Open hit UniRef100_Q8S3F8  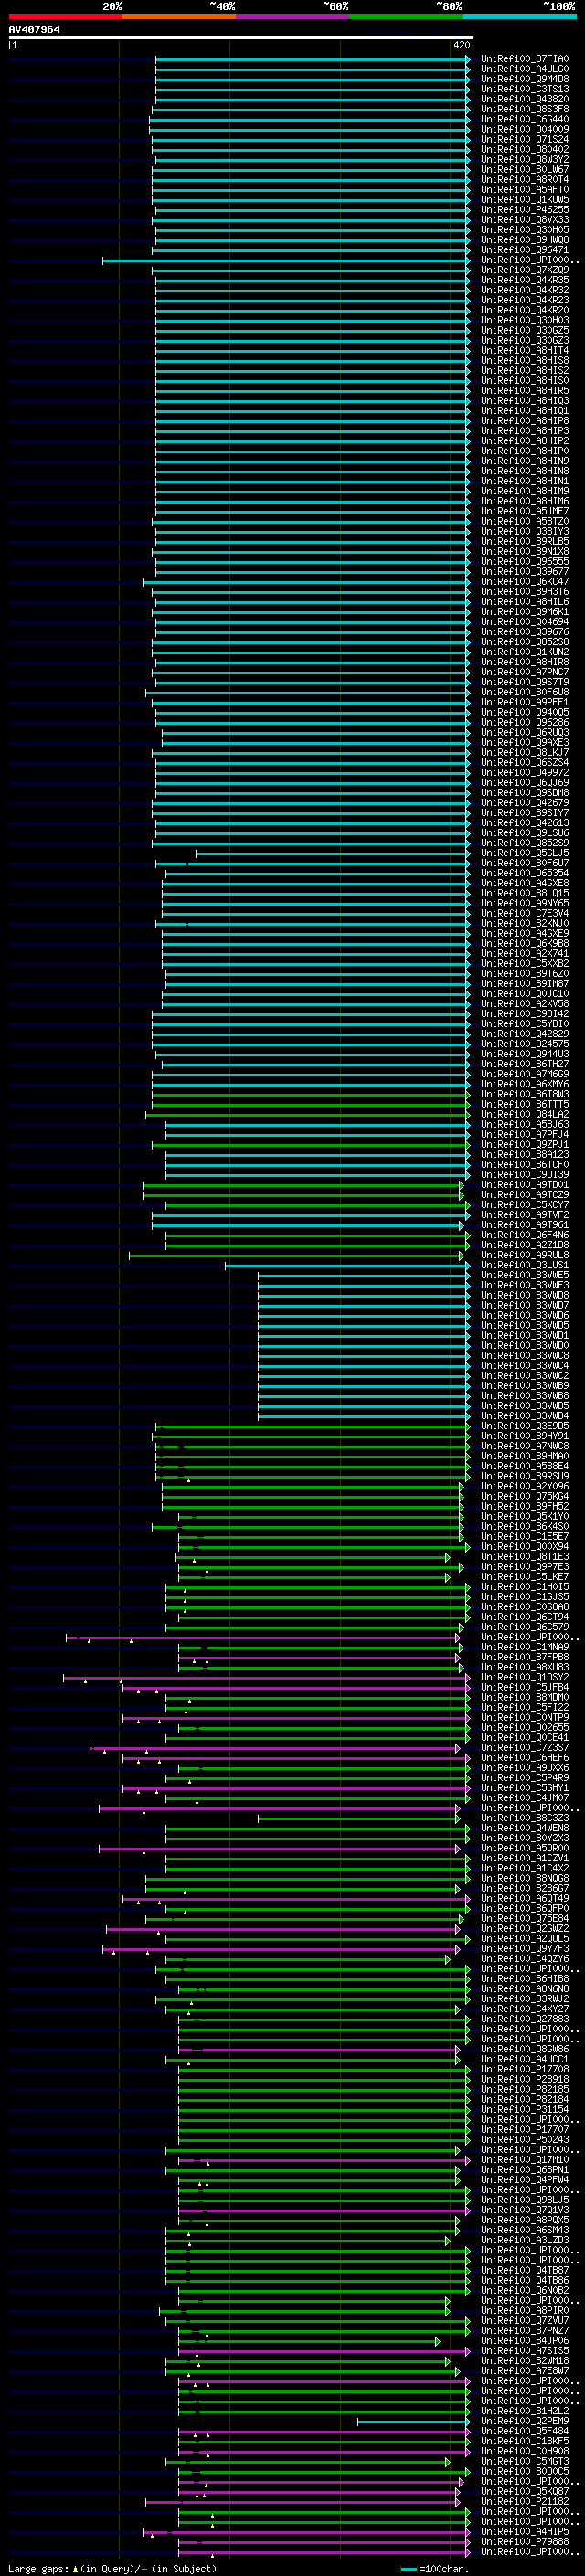coord(525,109)
